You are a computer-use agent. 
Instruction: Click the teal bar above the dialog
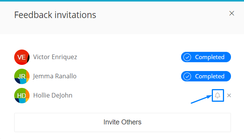[x=122, y=1]
